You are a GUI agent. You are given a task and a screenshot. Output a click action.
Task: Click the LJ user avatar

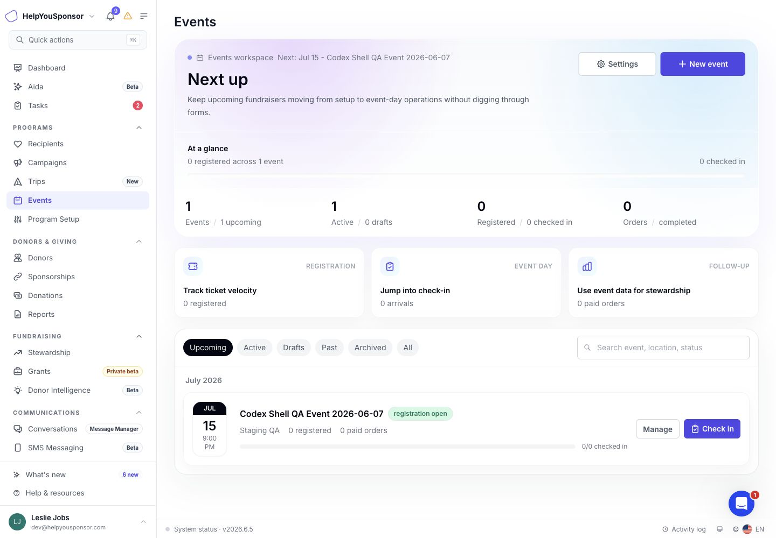coord(17,522)
